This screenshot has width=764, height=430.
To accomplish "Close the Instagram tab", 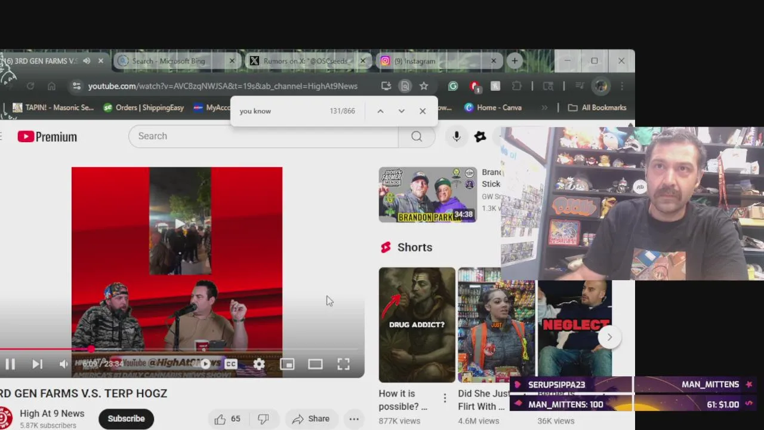I will tap(494, 61).
